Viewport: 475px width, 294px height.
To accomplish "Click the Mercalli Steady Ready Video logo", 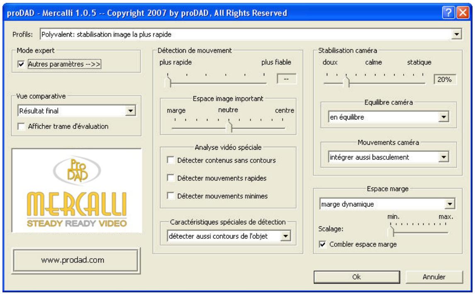I will (77, 191).
